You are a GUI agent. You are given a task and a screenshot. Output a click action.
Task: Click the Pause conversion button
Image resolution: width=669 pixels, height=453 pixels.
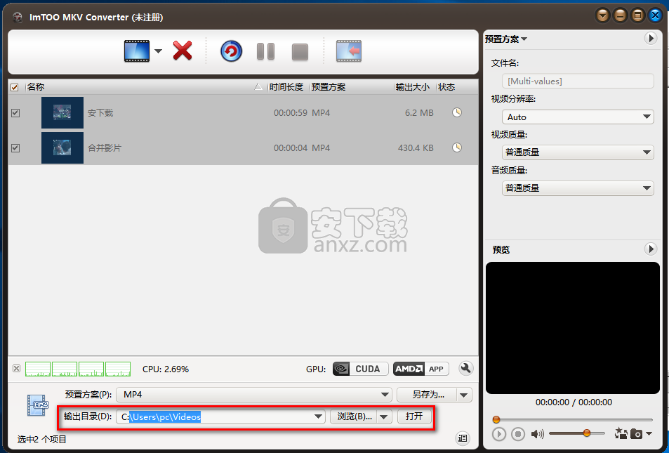pyautogui.click(x=265, y=52)
